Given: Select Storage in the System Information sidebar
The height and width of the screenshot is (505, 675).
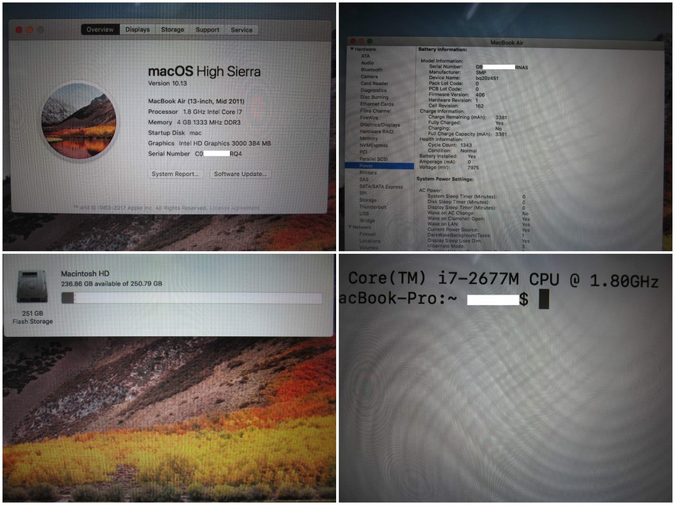Looking at the screenshot, I should click(x=368, y=200).
